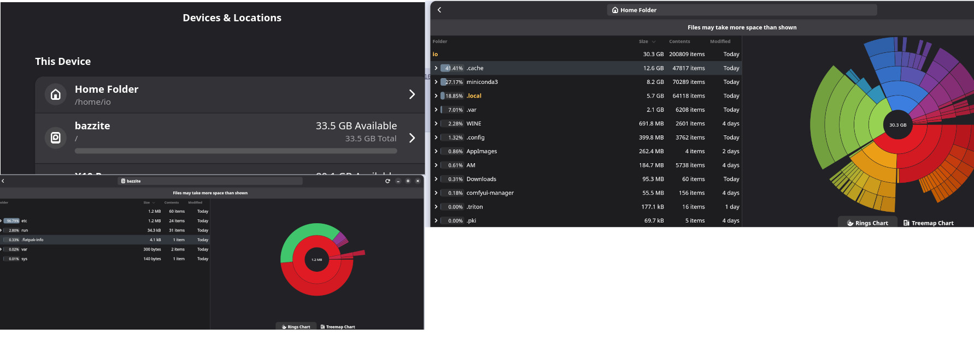Viewport: 974px width, 353px height.
Task: Click '33.5 GB Available' text for bazzite
Action: [x=356, y=125]
